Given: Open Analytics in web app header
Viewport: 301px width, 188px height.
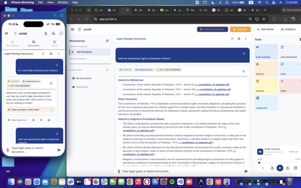Looking at the screenshot, I should [x=288, y=29].
